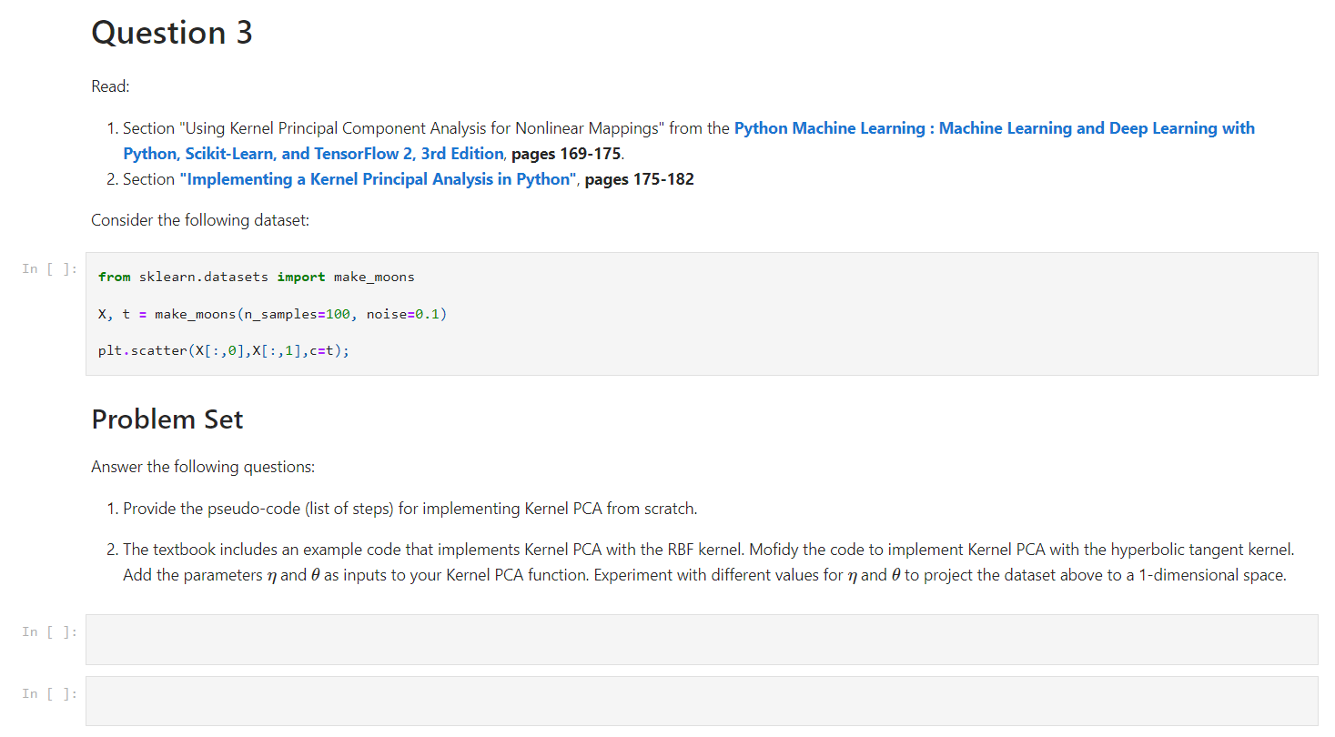1335x737 pixels.
Task: Click the In [ ] prompt of the last cell
Action: click(48, 693)
